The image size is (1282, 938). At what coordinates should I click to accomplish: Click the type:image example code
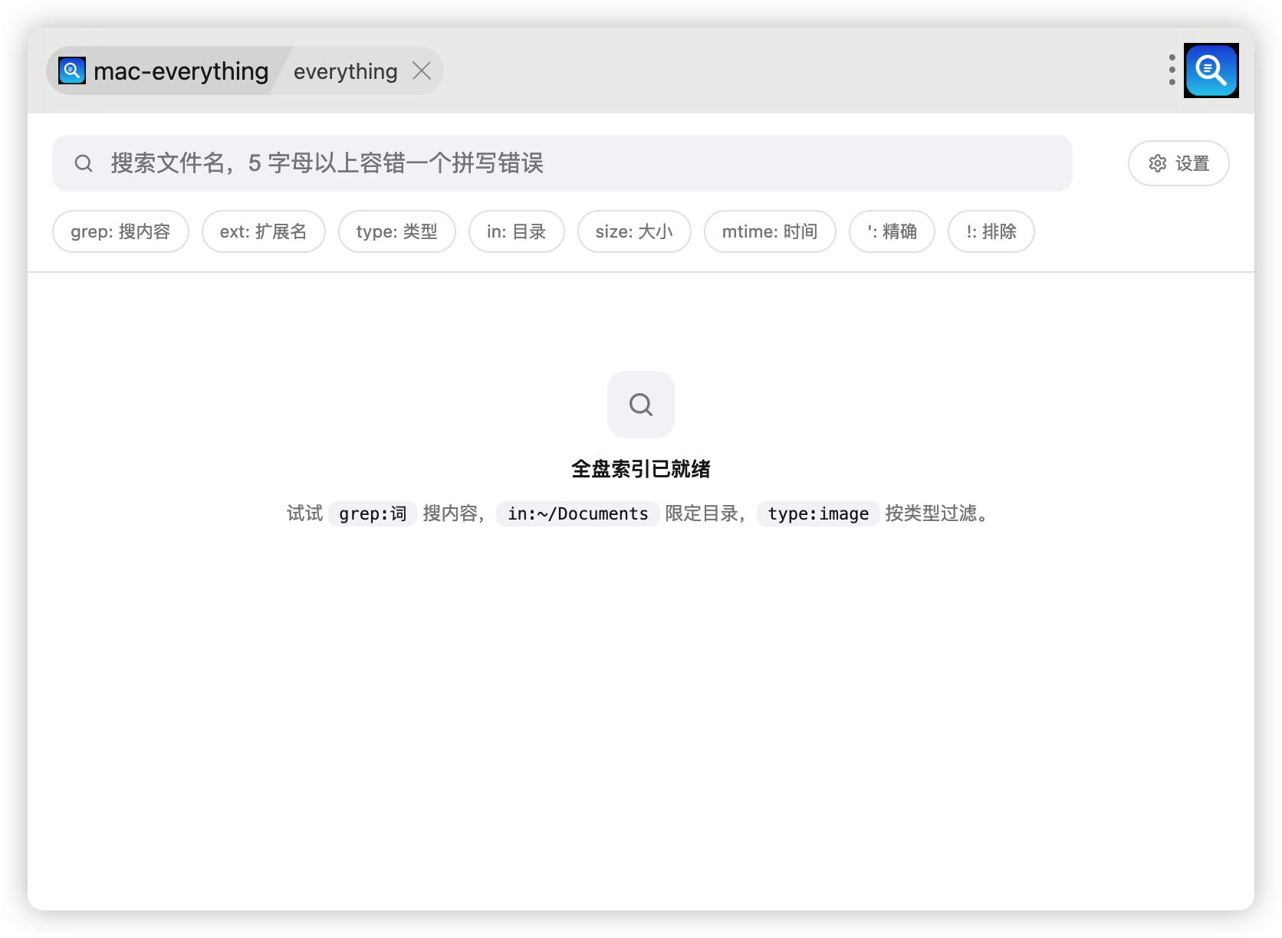tap(818, 513)
